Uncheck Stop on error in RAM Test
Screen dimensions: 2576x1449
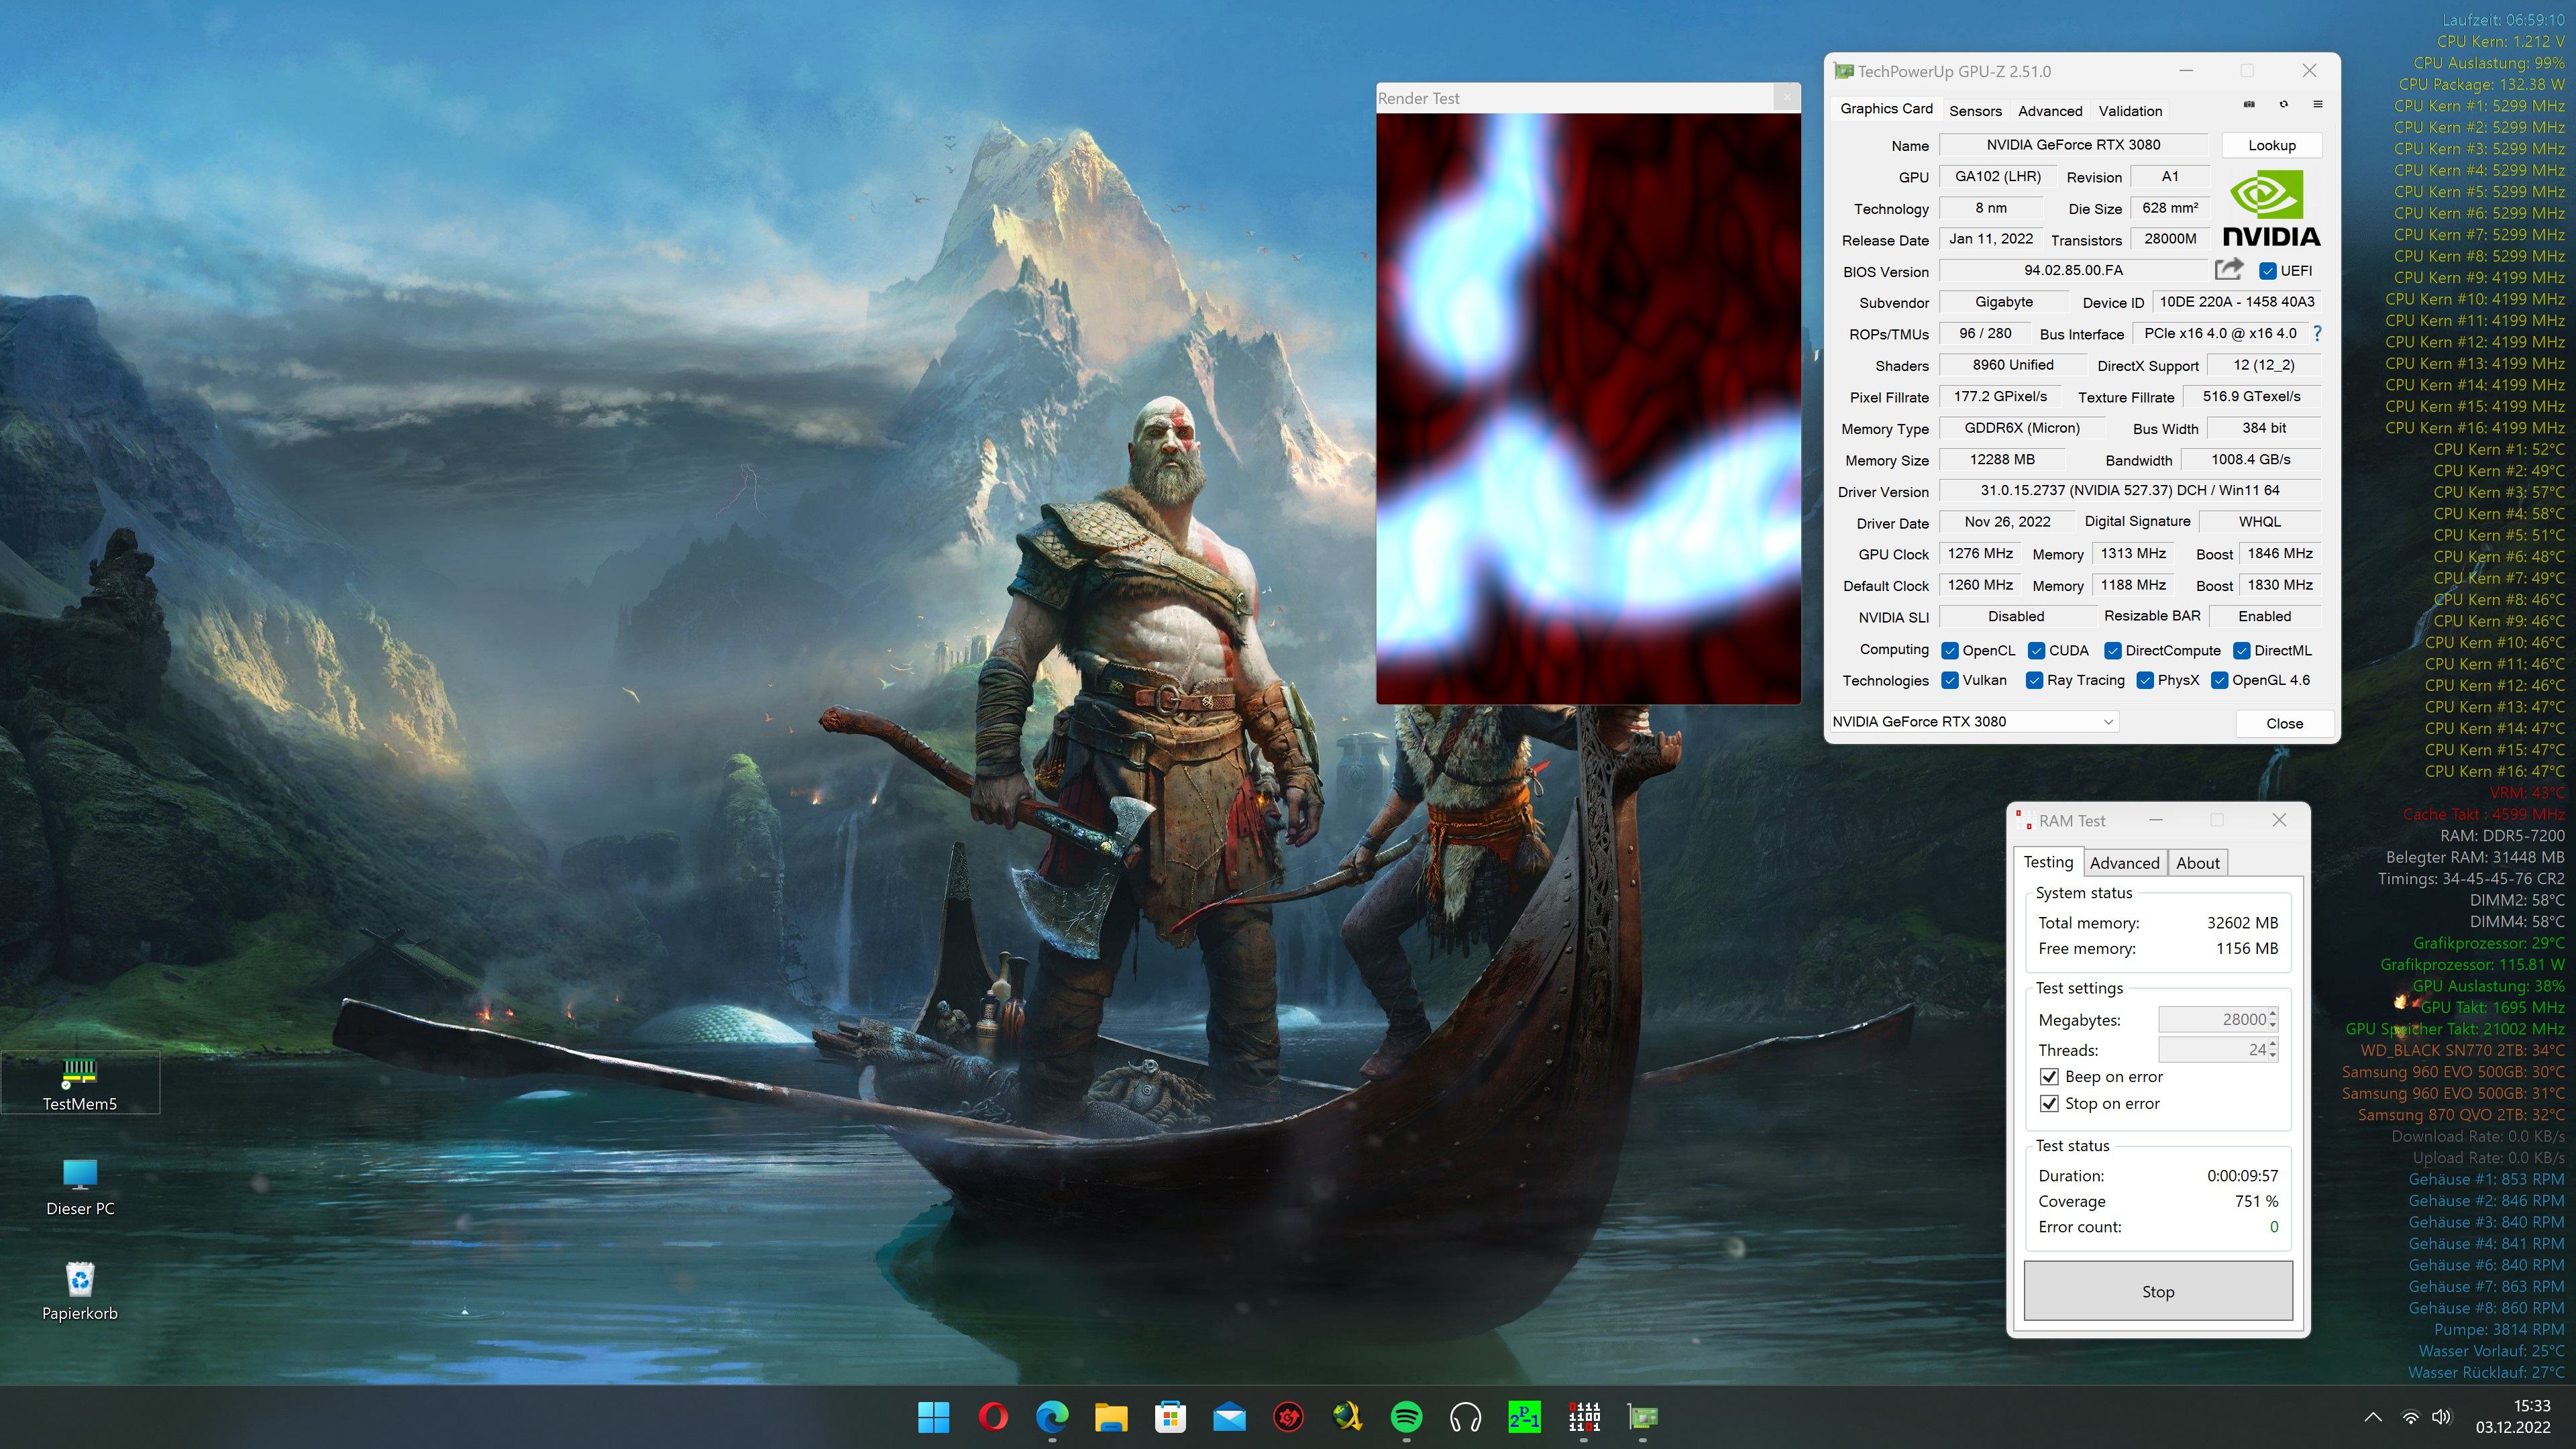click(x=2049, y=1103)
